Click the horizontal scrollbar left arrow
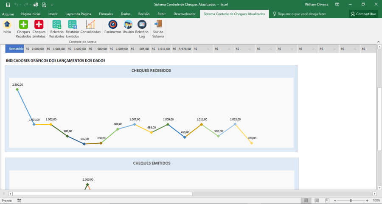 coord(10,194)
